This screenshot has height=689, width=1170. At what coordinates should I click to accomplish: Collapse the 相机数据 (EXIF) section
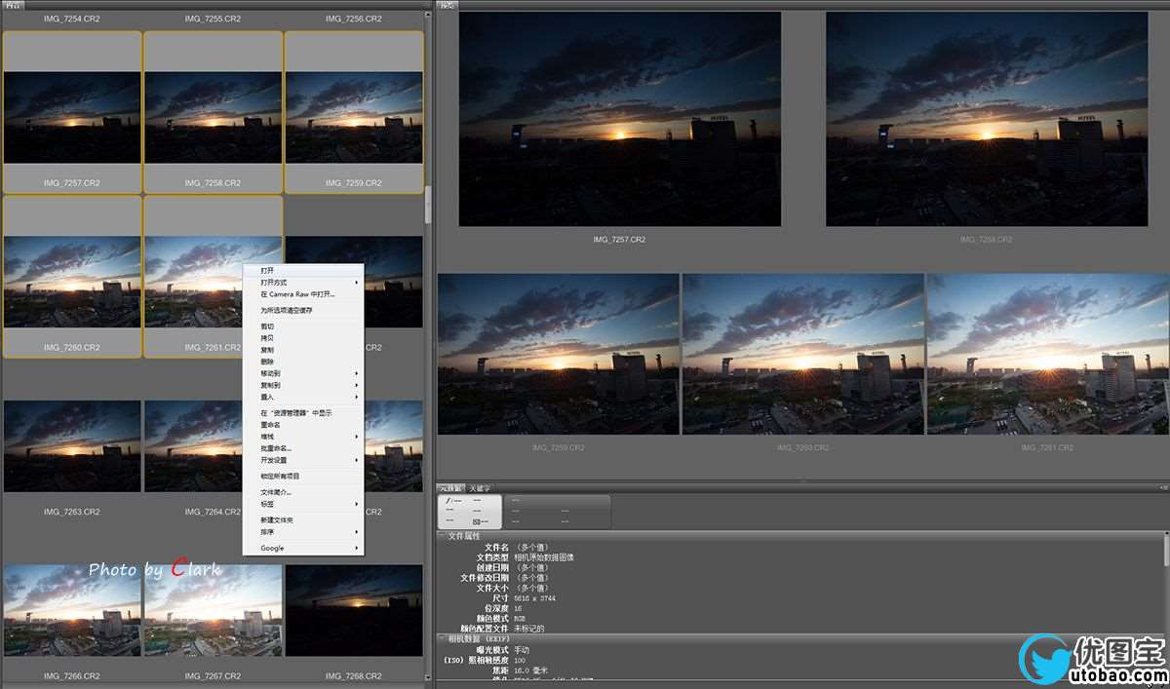(442, 638)
